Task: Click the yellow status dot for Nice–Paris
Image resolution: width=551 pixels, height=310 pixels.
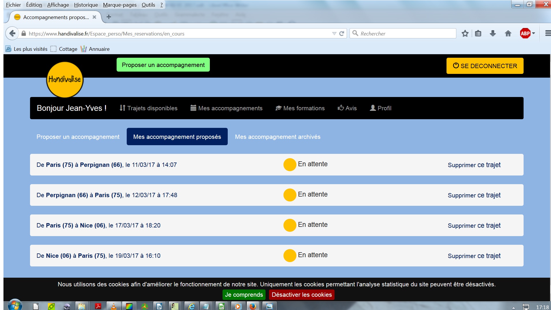Action: (x=290, y=255)
